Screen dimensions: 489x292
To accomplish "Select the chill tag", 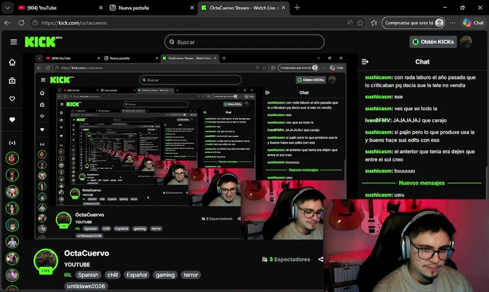I will (x=113, y=275).
